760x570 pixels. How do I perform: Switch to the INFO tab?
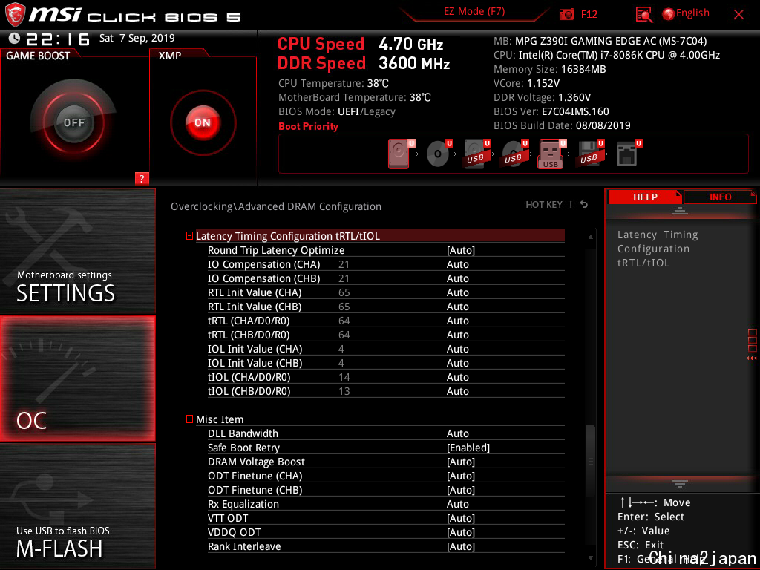[720, 197]
